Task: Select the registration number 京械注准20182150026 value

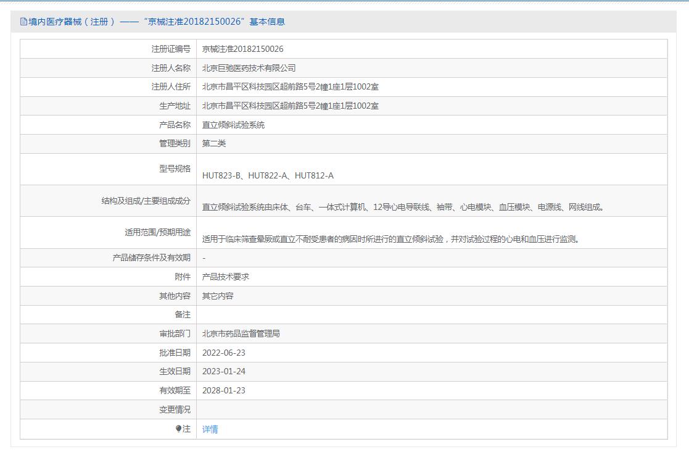Action: point(242,49)
